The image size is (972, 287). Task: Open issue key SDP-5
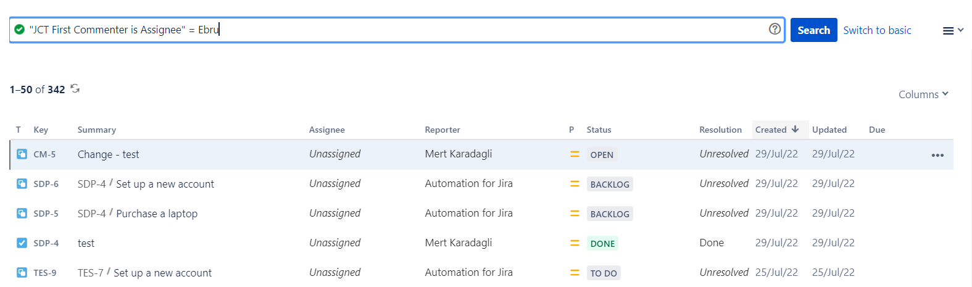[x=46, y=214]
